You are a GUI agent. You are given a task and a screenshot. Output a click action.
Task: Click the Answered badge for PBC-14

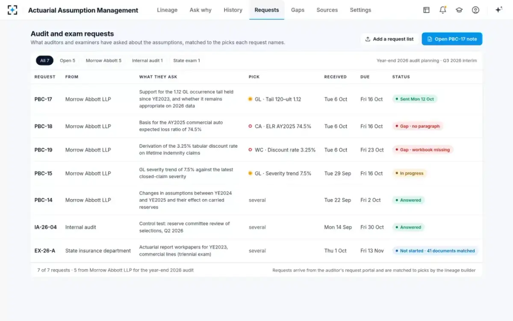408,200
